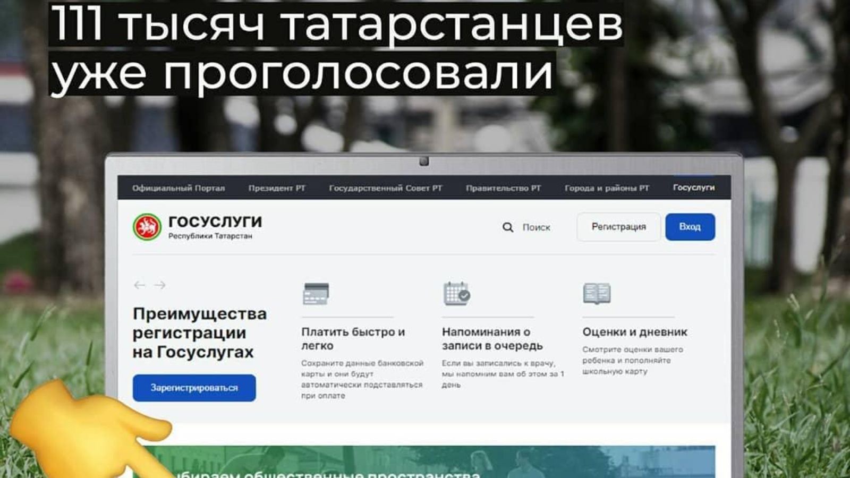Click the Поиск search field
The height and width of the screenshot is (478, 850).
click(x=536, y=227)
